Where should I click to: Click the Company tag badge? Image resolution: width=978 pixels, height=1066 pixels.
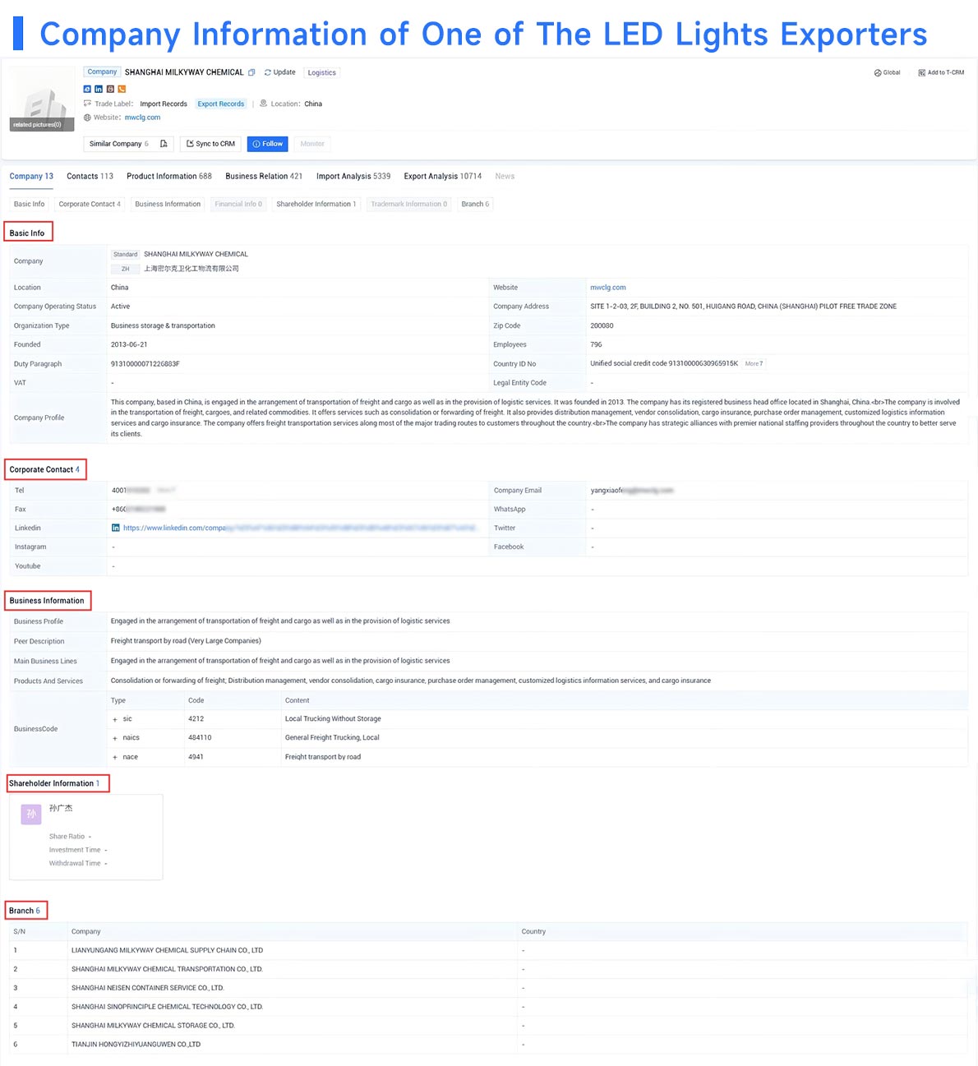pyautogui.click(x=102, y=72)
